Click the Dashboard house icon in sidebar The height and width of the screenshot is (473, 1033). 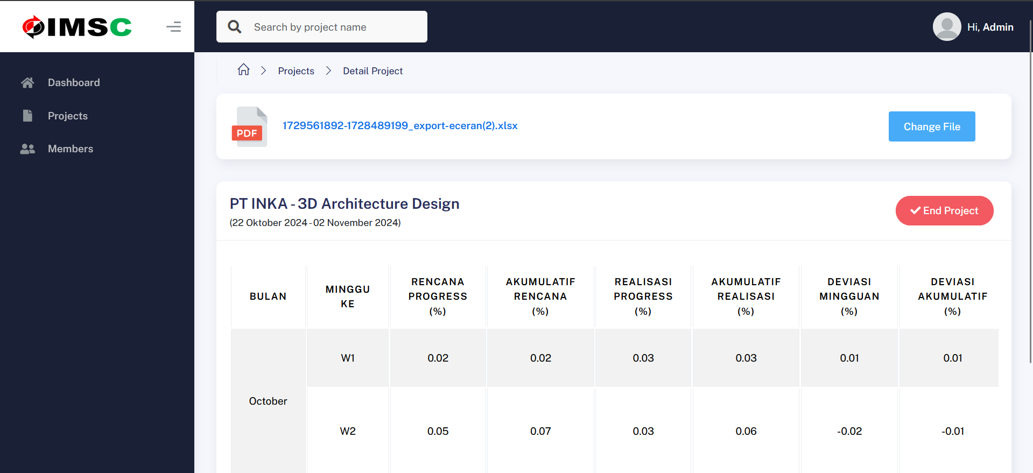click(27, 82)
